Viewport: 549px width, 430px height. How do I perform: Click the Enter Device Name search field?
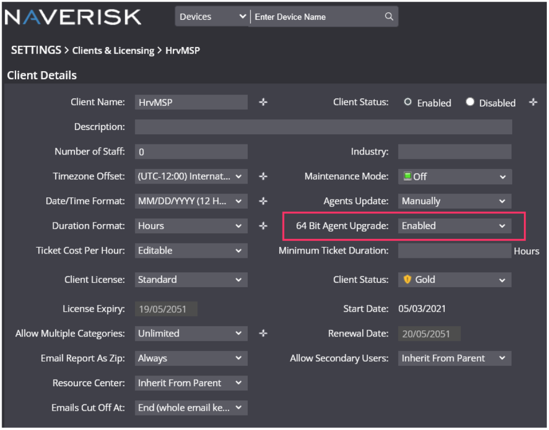(x=318, y=17)
